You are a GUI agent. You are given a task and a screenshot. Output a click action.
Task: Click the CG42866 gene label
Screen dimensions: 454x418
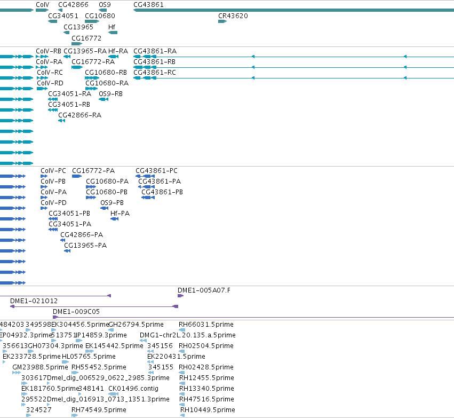pyautogui.click(x=73, y=5)
